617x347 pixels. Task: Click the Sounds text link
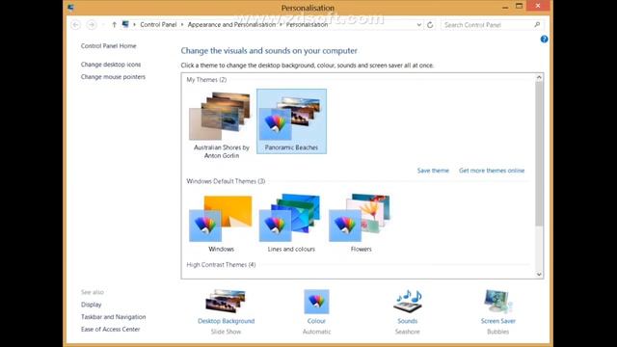407,321
